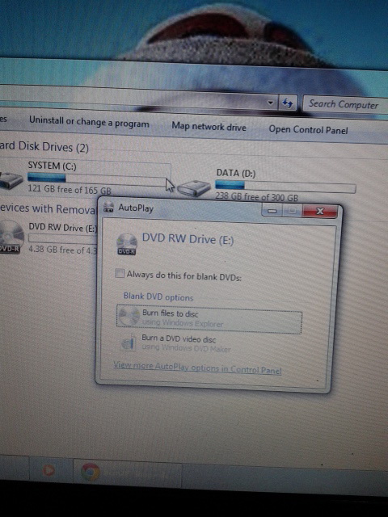Open Chrome from the taskbar
This screenshot has width=388, height=517.
91,472
